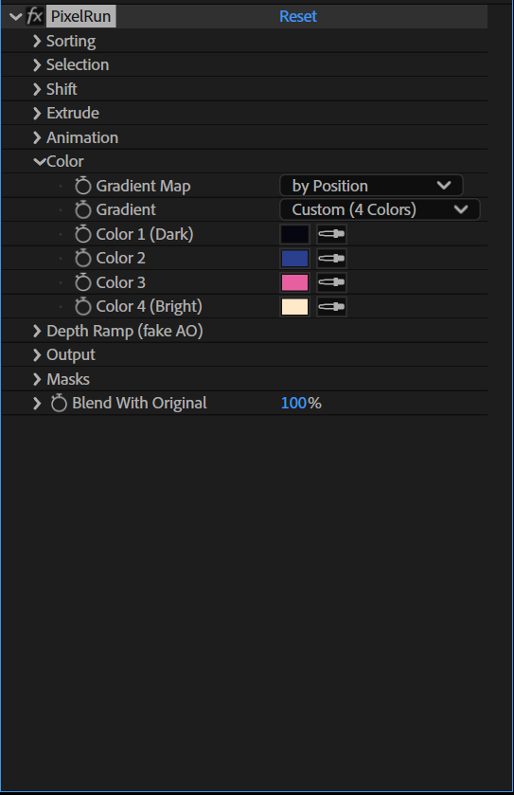The height and width of the screenshot is (795, 514).
Task: Pick eyedropper for Color 3
Action: 331,282
